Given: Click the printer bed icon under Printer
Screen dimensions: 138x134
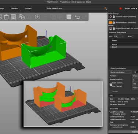Looking at the screenshot, I should 110,29.
